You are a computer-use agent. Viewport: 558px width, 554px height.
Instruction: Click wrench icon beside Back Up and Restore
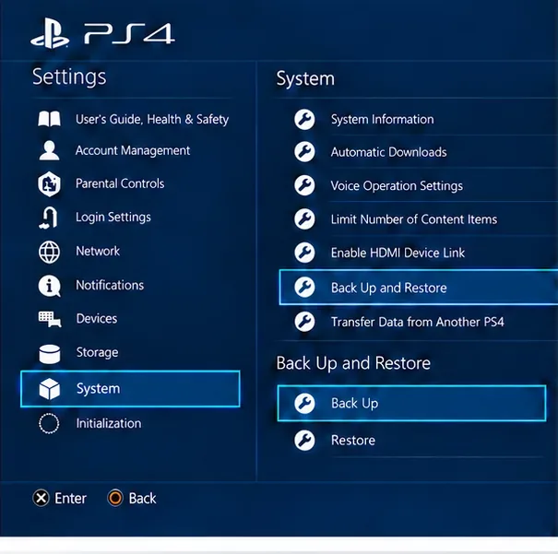pos(304,287)
